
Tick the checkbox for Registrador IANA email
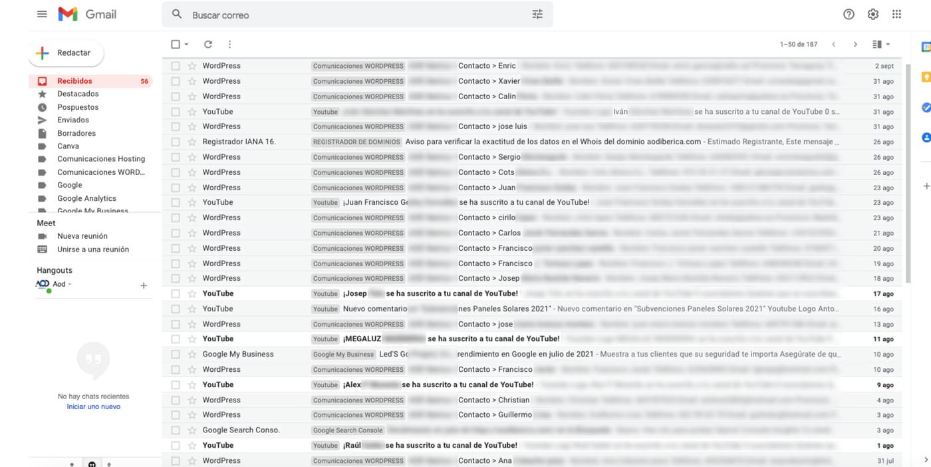pos(176,142)
